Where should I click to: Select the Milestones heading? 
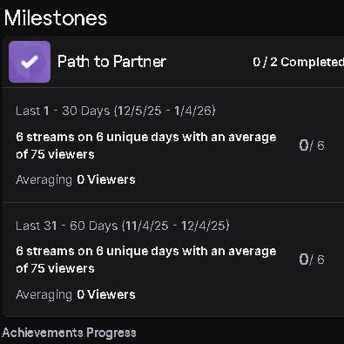tap(56, 18)
